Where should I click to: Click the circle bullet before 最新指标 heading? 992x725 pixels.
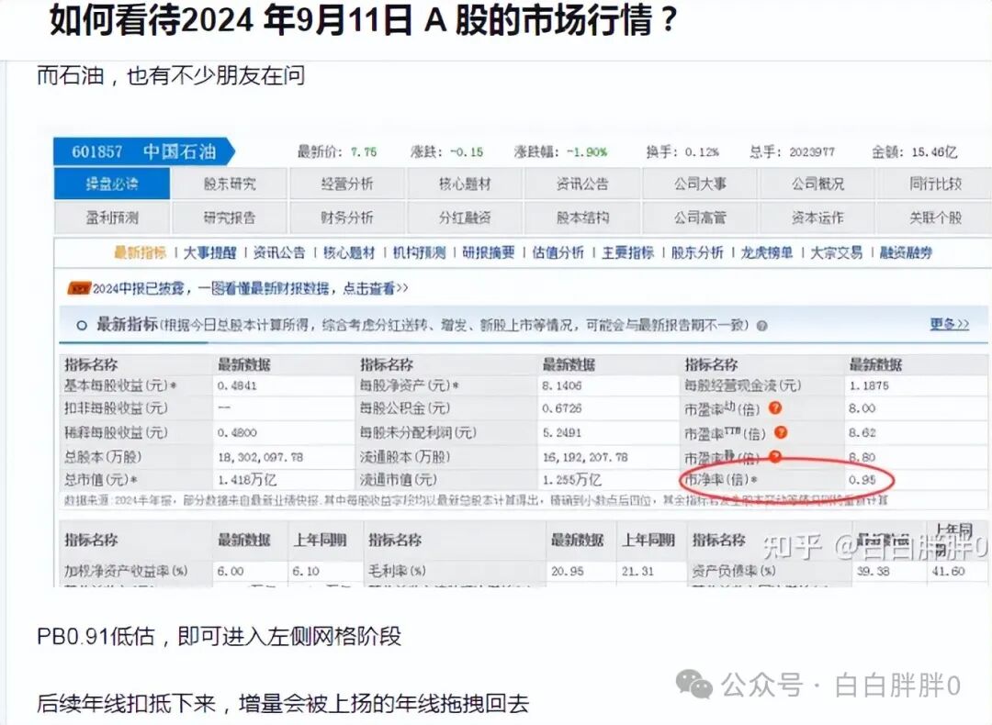coord(82,326)
